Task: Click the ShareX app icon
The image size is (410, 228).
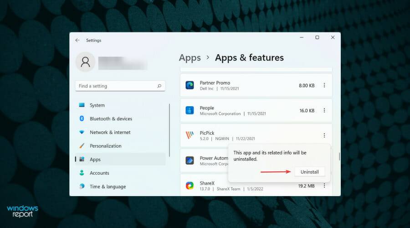Action: coord(190,186)
